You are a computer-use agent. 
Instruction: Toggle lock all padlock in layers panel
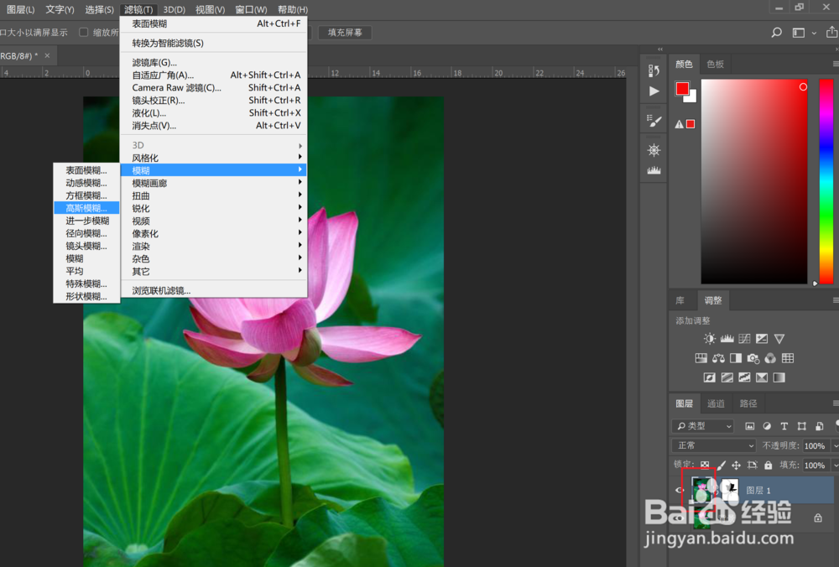(769, 465)
